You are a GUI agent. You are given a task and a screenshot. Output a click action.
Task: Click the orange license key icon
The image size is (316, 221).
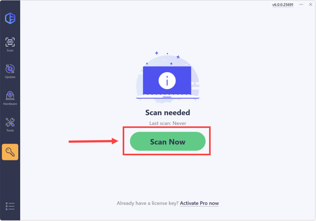click(10, 152)
